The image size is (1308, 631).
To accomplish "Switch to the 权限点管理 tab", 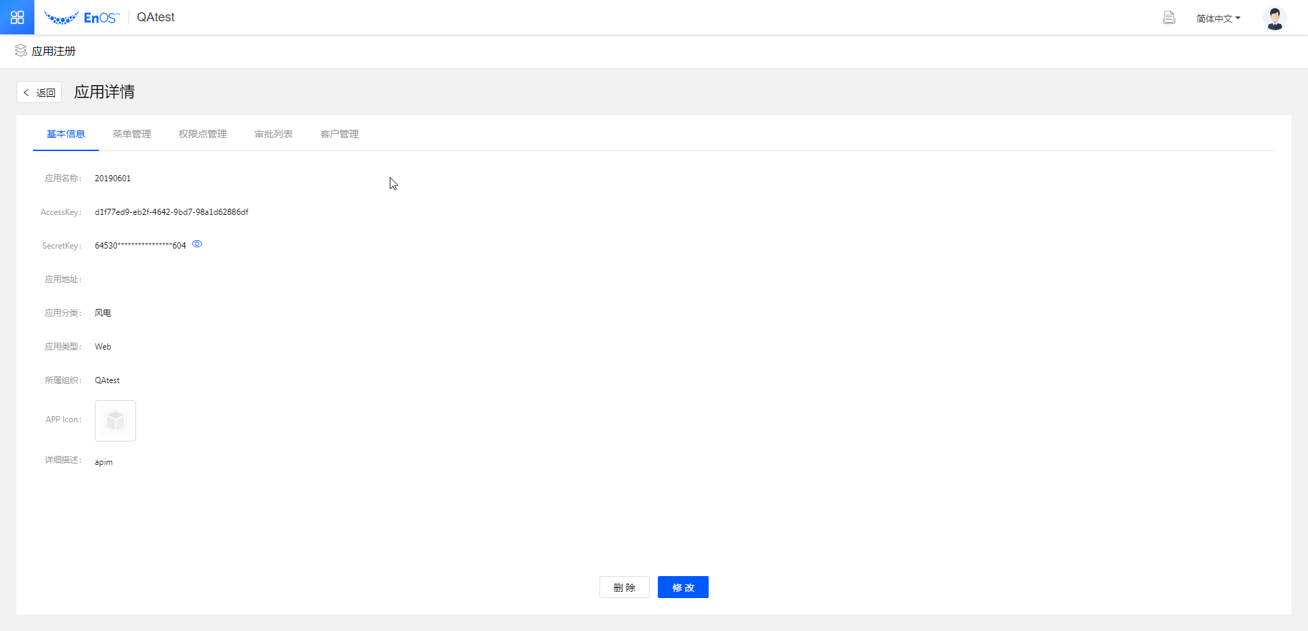I will [203, 134].
